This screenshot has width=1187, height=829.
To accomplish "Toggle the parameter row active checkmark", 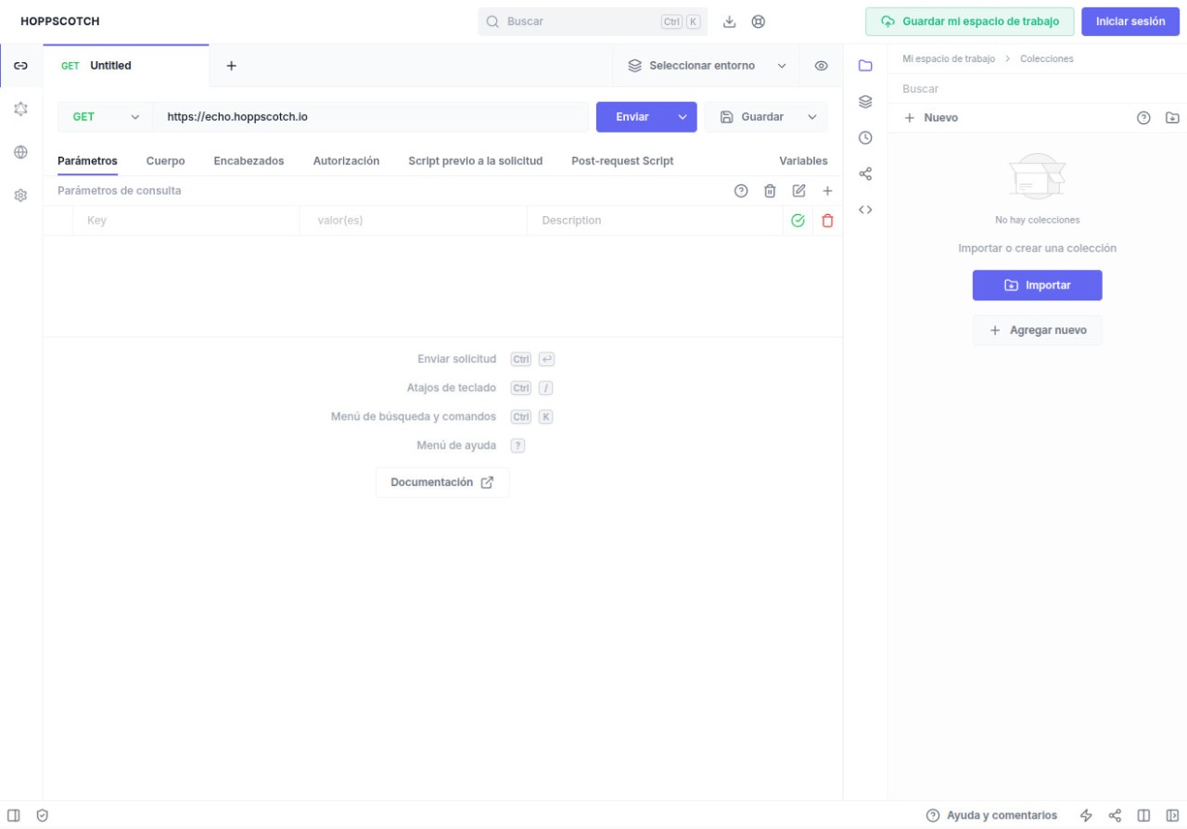I will tap(798, 221).
